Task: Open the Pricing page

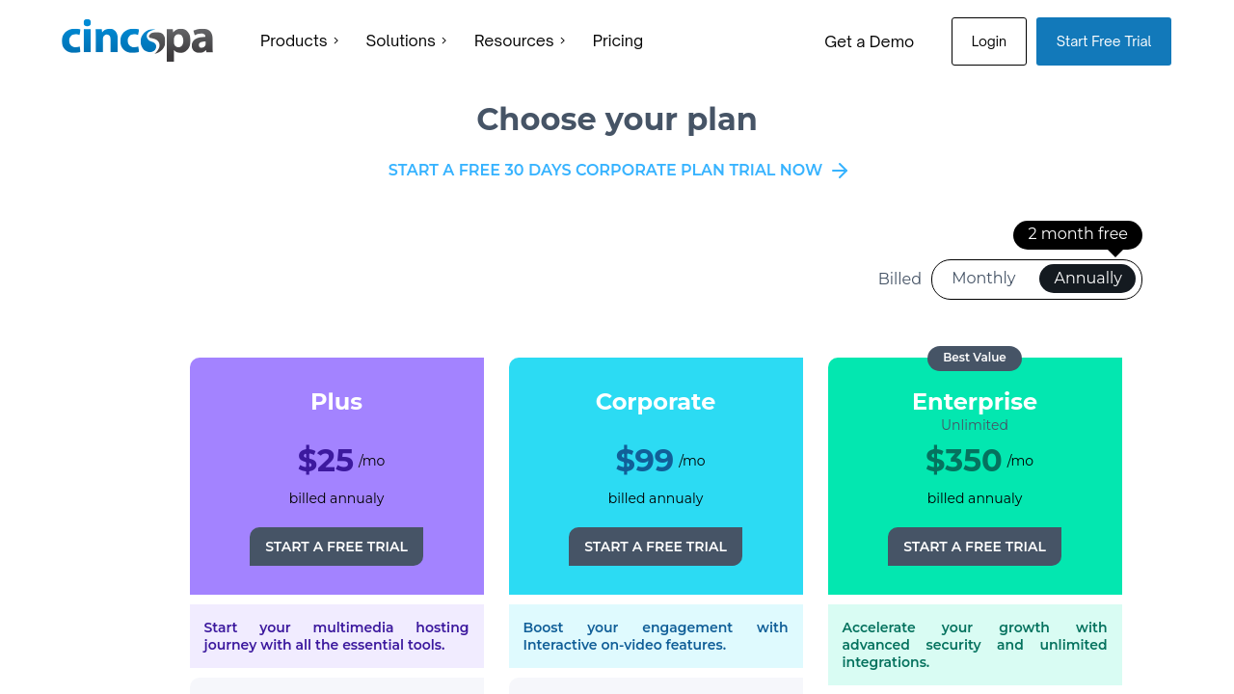Action: point(617,40)
